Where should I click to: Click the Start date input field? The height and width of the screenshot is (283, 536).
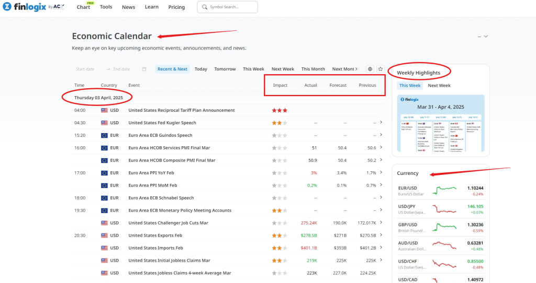(x=85, y=69)
